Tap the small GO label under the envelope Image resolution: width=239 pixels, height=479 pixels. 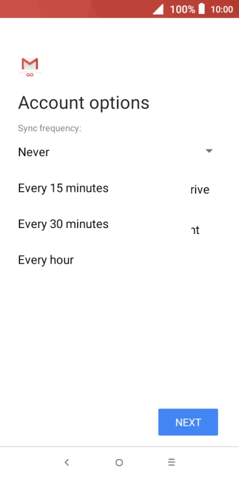coord(30,75)
